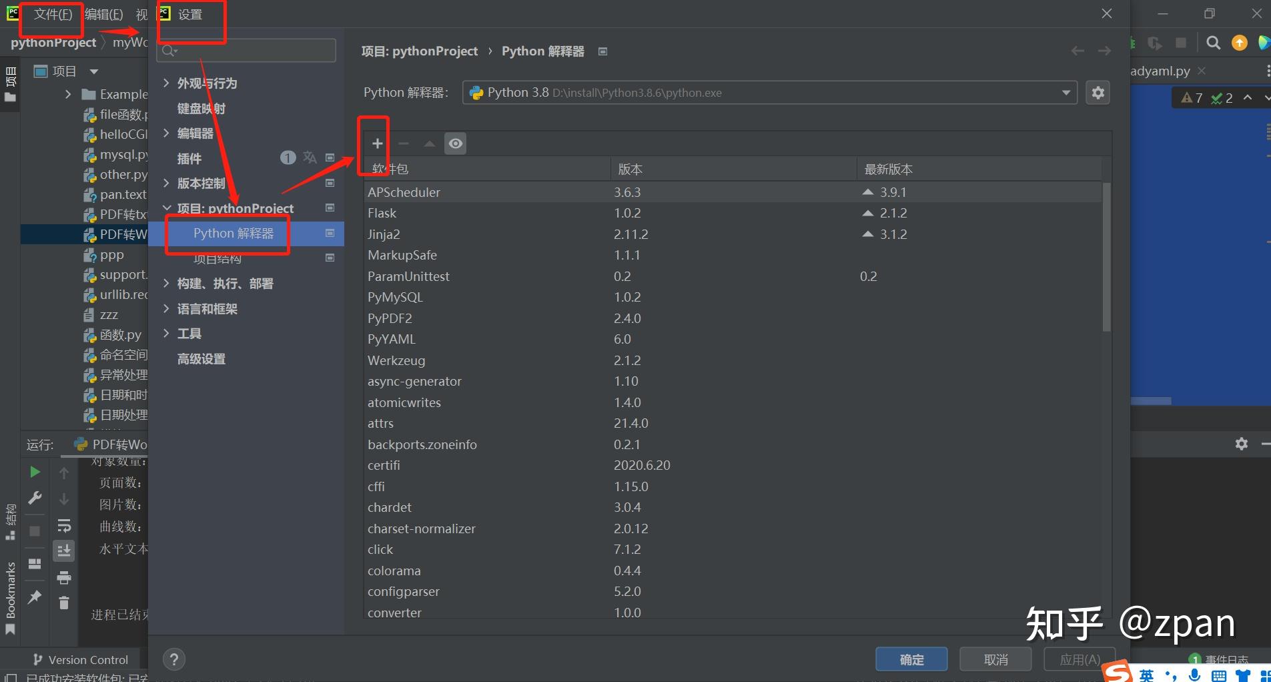Image resolution: width=1271 pixels, height=682 pixels.
Task: Open the run panel gear settings icon
Action: coord(1242,444)
